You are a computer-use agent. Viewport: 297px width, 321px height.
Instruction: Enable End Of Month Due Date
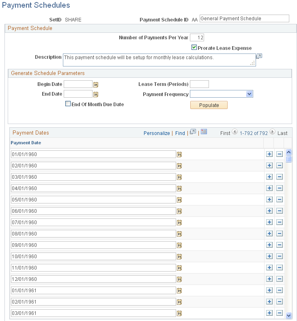click(68, 104)
